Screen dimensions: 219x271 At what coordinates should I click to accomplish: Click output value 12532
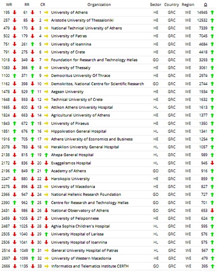tap(202, 20)
